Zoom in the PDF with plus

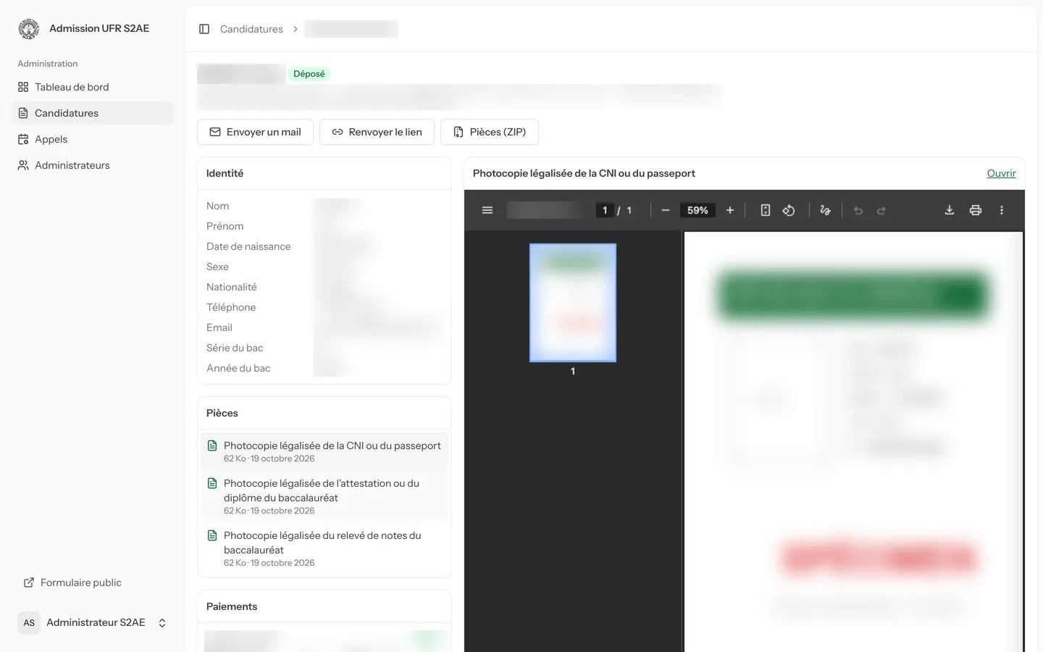tap(730, 210)
